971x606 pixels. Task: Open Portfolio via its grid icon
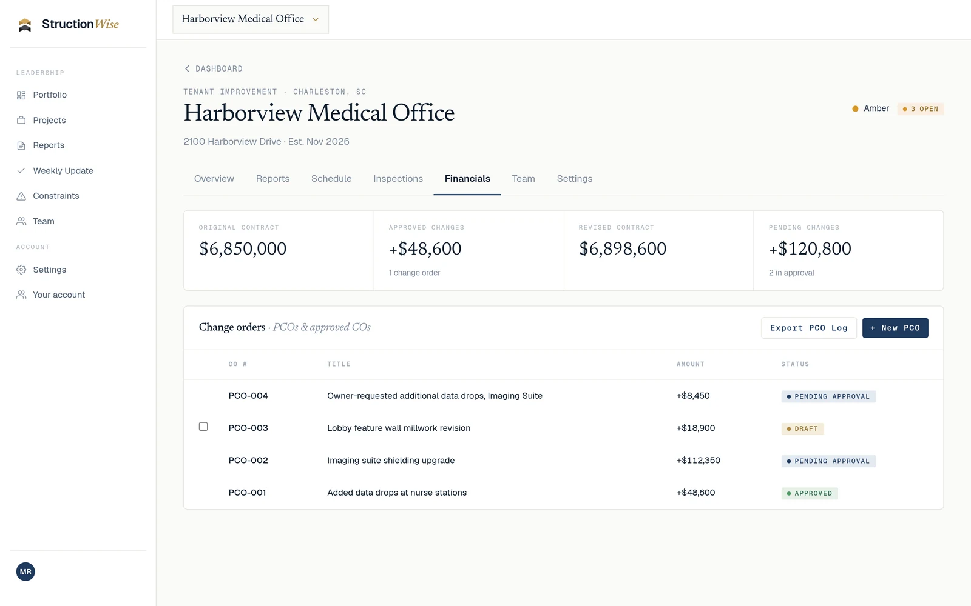21,95
